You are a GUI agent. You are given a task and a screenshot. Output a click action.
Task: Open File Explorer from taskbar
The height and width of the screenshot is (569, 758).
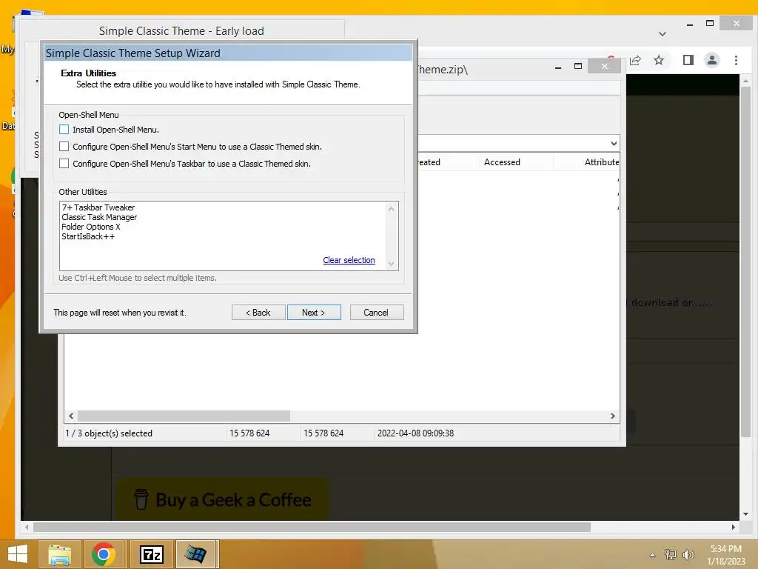coord(60,554)
